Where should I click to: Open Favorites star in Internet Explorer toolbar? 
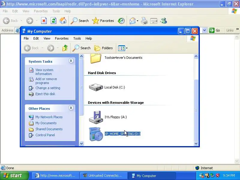click(103, 21)
